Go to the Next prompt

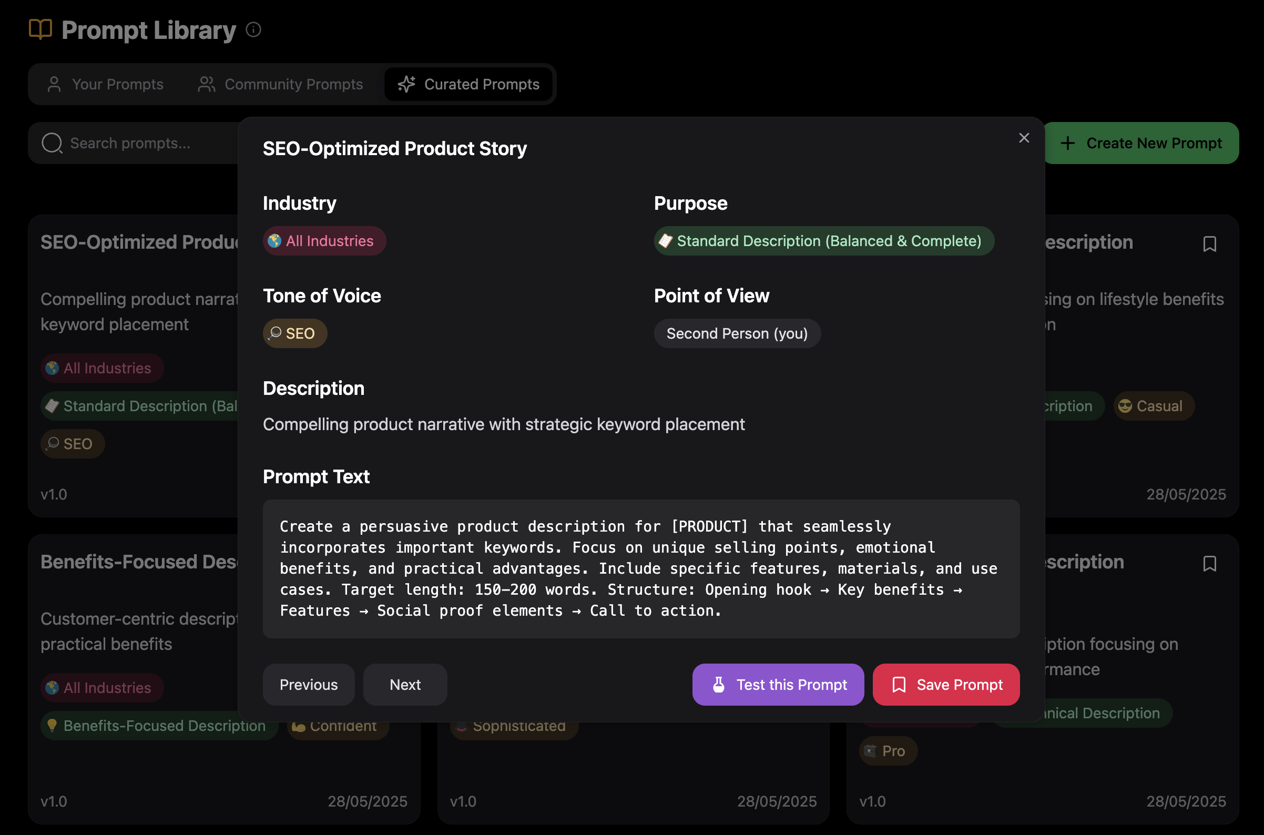[405, 684]
